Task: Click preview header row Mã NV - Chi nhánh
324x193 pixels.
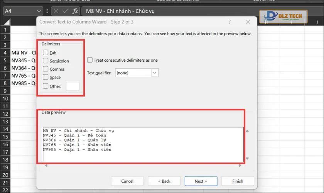Action: click(79, 130)
